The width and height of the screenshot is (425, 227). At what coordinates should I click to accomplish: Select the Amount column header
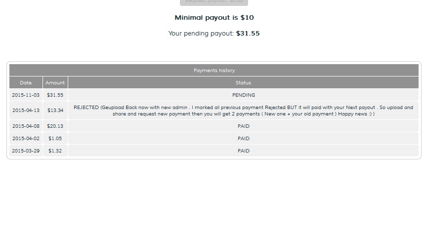point(55,82)
